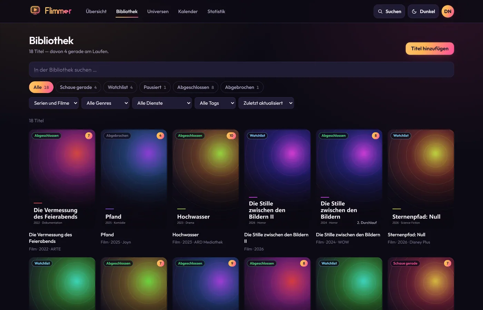Click rating badge 4 on Pfand poster

click(160, 136)
